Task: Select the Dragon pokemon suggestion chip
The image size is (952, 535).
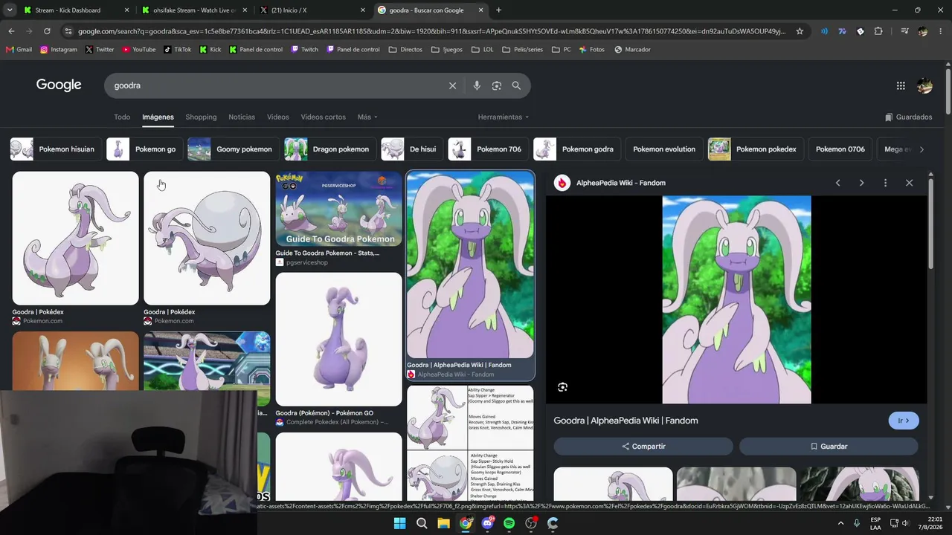Action: [x=329, y=149]
